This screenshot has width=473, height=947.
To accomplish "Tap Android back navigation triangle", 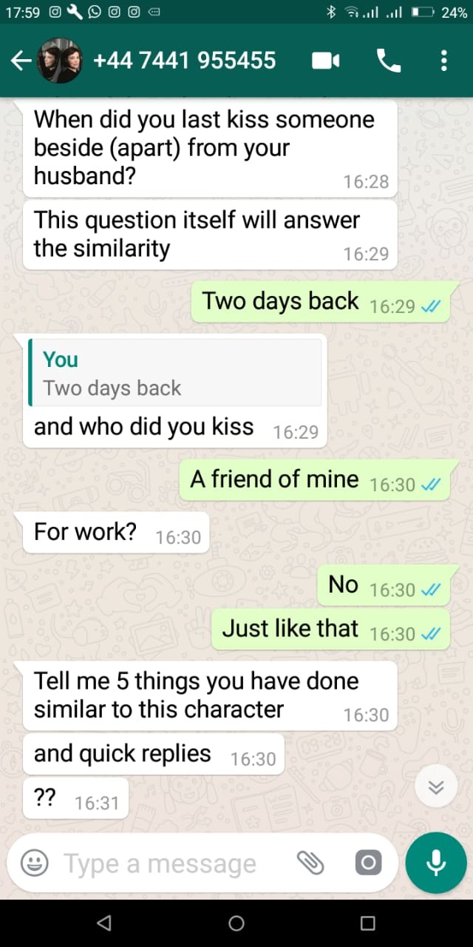I will 104,923.
